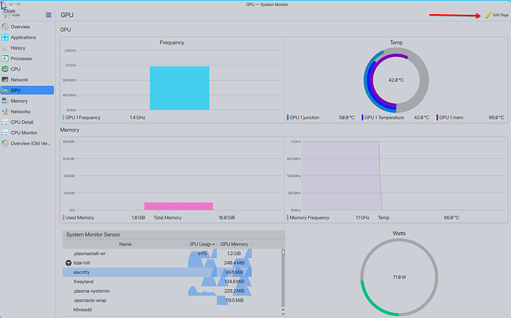Go to the Processes page
Screen dimensions: 511x318
[21, 59]
